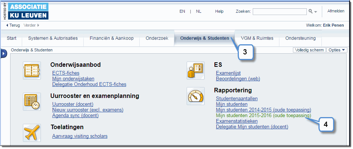Viewport: 353px width, 149px height.
Task: Go forward with Verder
Action: pyautogui.click(x=31, y=25)
